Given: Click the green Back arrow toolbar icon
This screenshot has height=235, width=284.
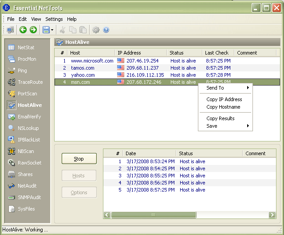Looking at the screenshot, I should [x=23, y=30].
